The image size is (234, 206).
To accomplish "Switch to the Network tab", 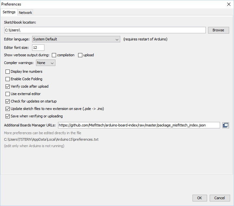I will 25,13.
